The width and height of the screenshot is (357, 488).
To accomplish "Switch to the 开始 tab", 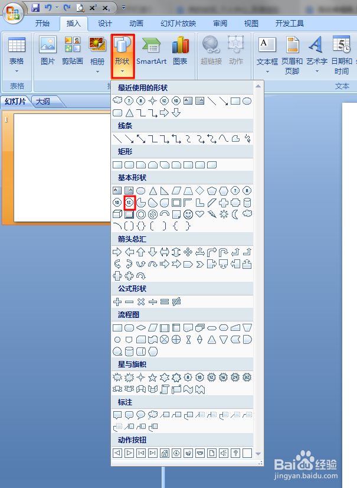I will [42, 24].
